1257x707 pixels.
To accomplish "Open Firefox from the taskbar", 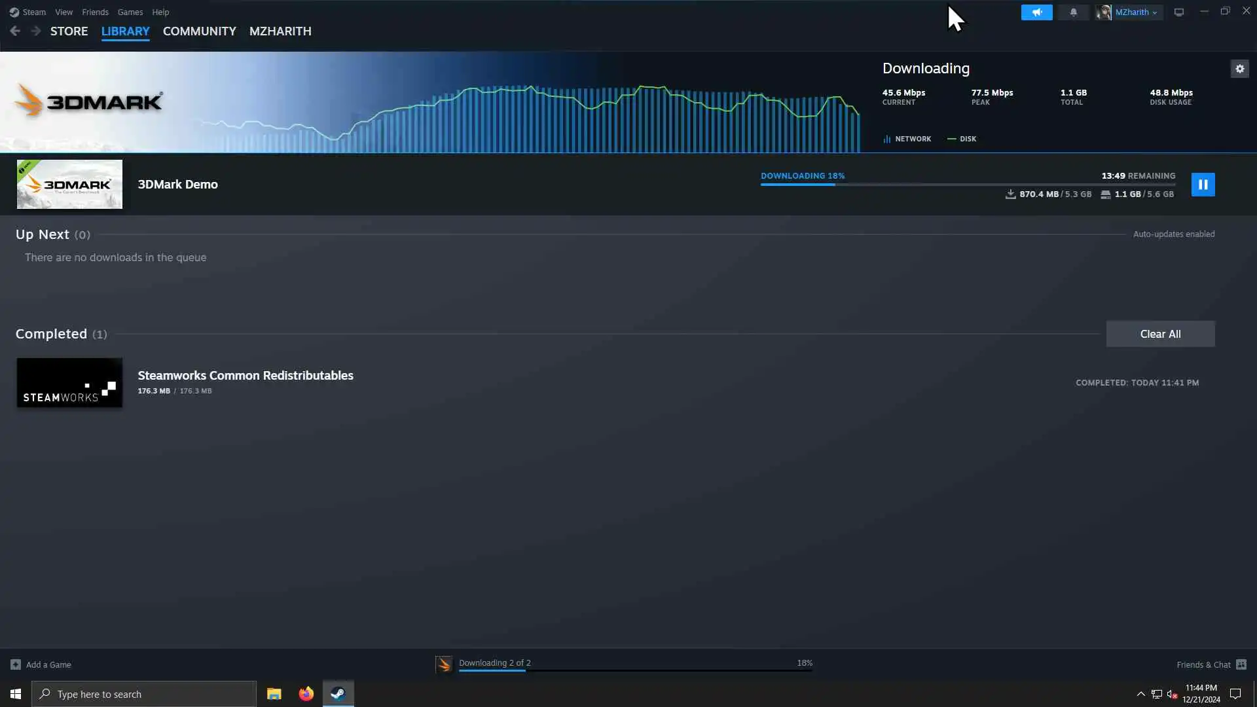I will [x=306, y=694].
